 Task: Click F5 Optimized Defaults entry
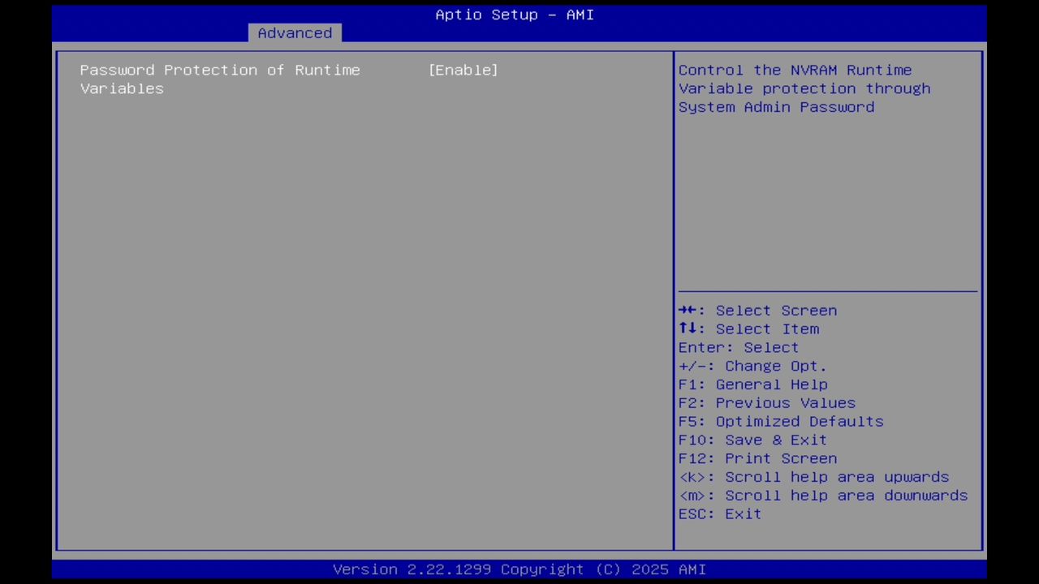pos(780,421)
